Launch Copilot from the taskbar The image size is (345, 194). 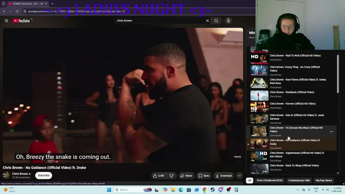pos(165,190)
